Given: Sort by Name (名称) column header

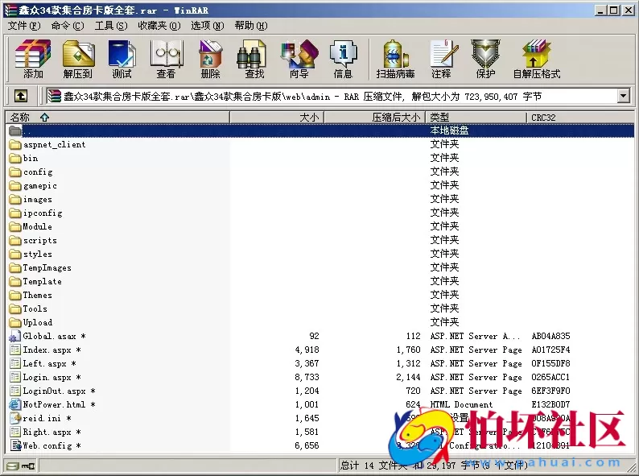Looking at the screenshot, I should pyautogui.click(x=117, y=118).
